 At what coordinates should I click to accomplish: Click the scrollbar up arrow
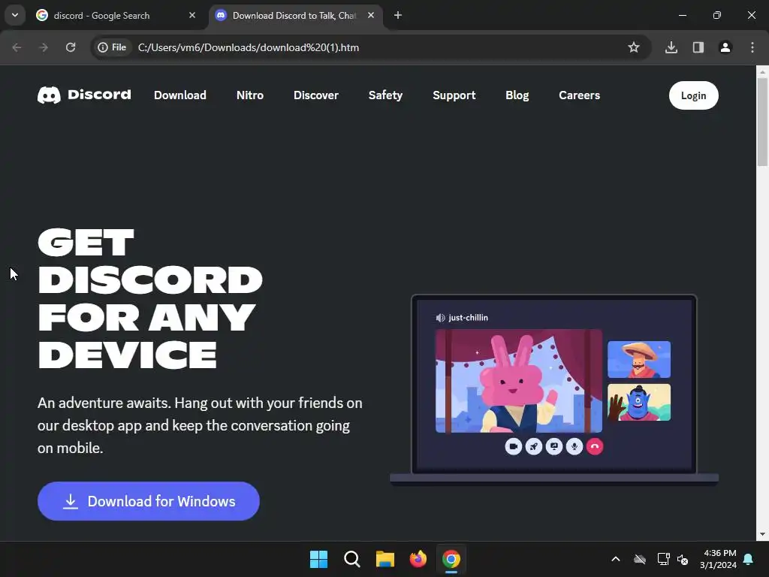(762, 71)
